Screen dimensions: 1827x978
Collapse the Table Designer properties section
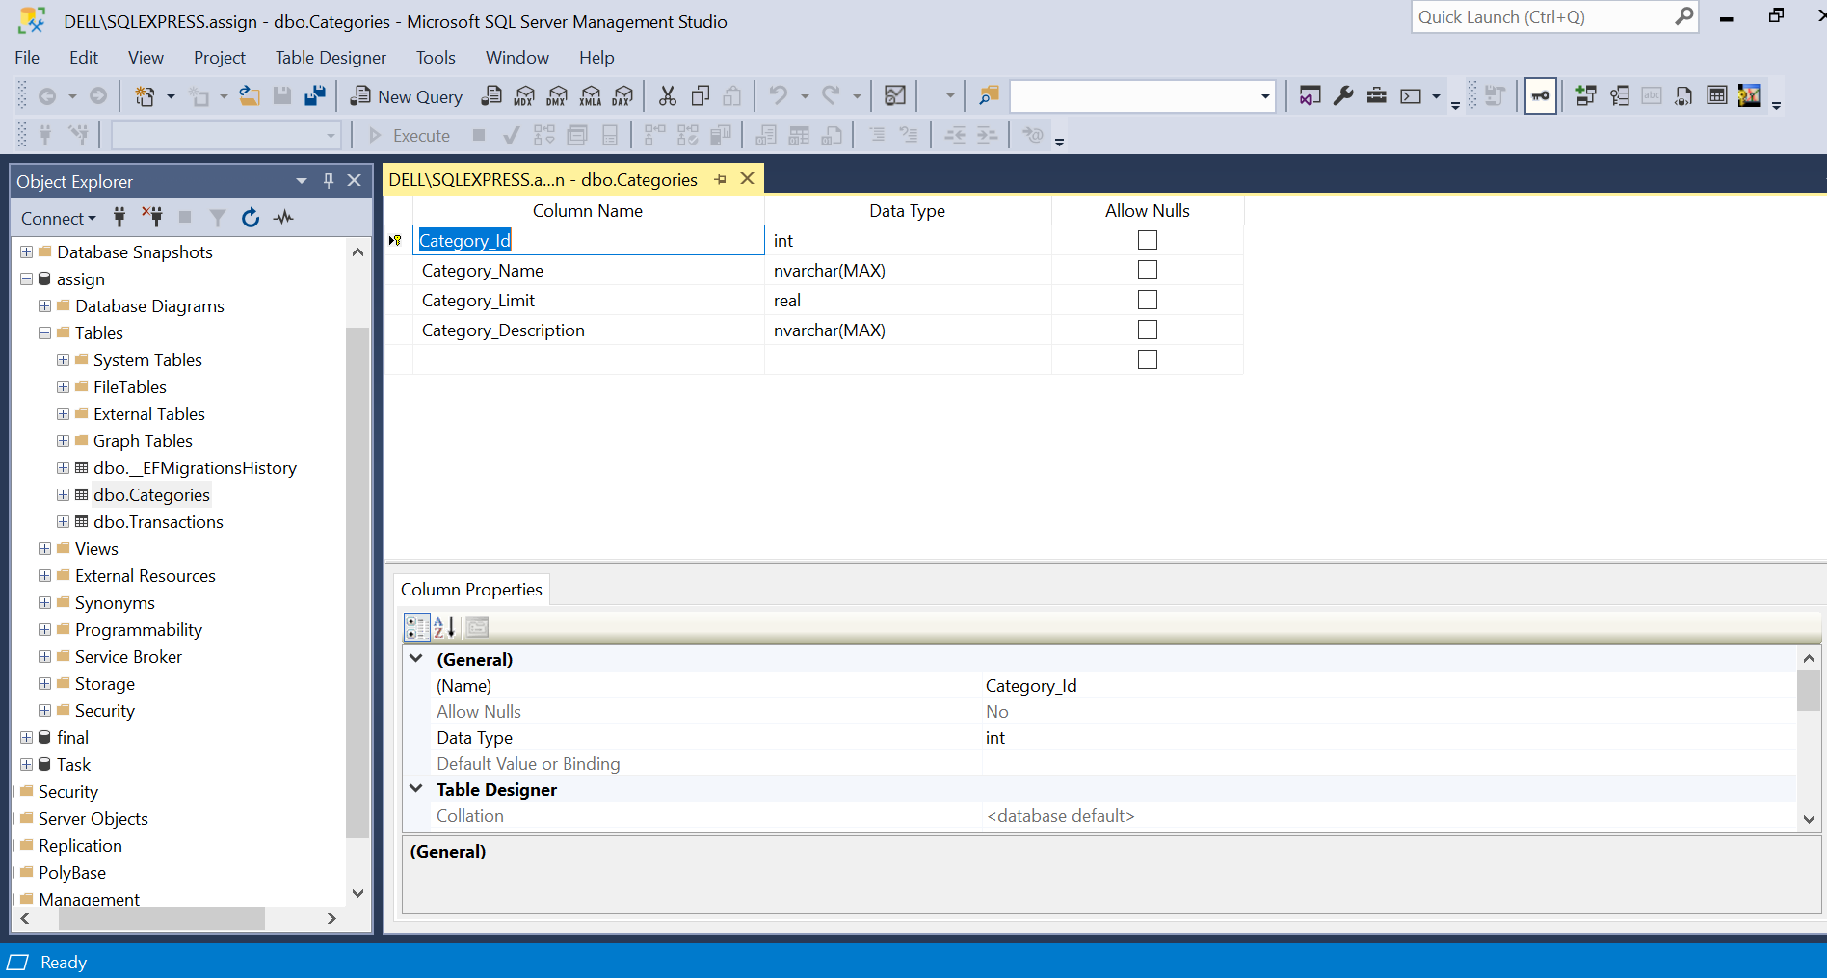point(416,789)
